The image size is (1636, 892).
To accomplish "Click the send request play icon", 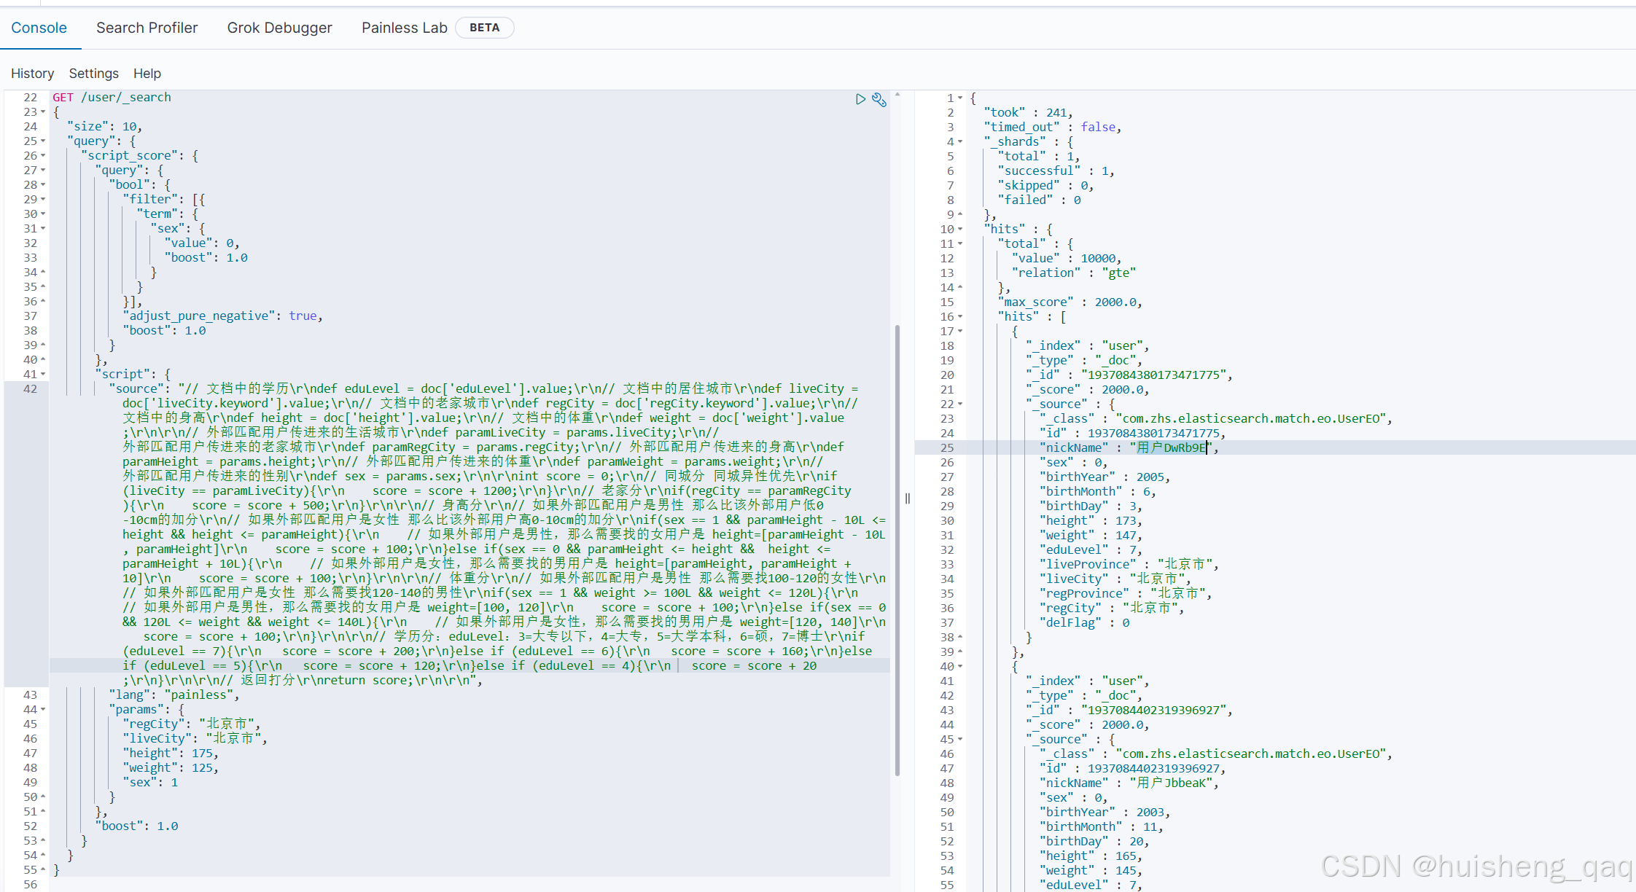I will (x=860, y=99).
